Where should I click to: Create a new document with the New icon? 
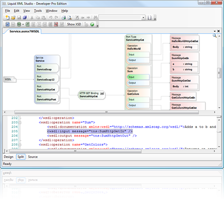coord(7,17)
